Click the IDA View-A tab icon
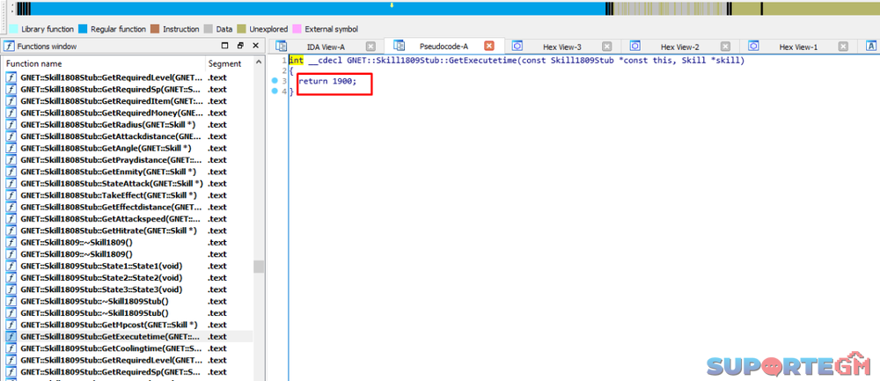 tap(282, 46)
